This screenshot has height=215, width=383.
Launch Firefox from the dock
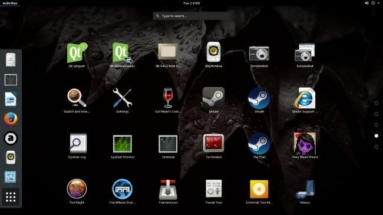[11, 119]
